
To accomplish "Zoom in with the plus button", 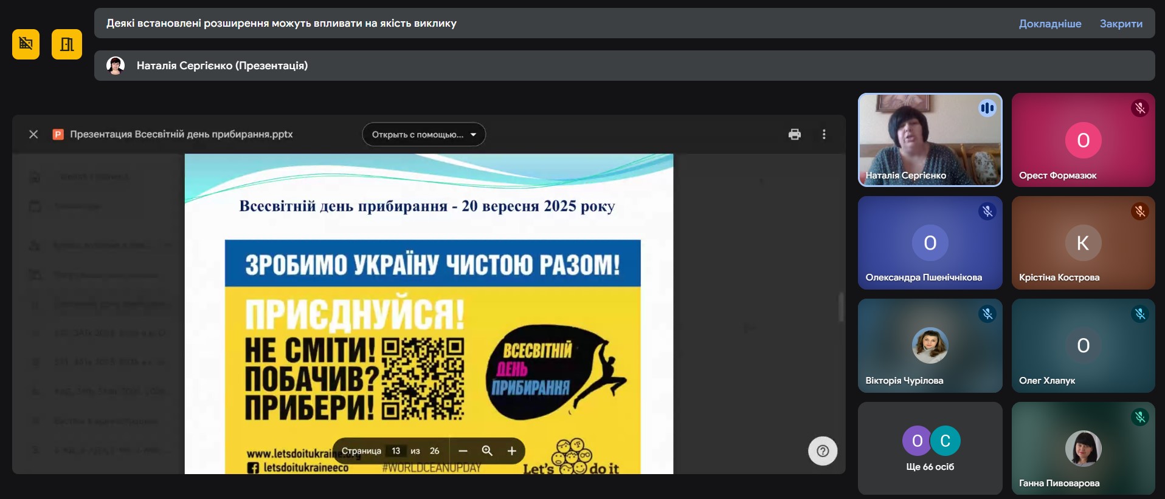I will pos(512,450).
